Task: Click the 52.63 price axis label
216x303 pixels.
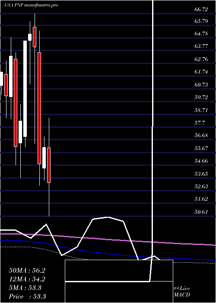Action: [x=201, y=186]
